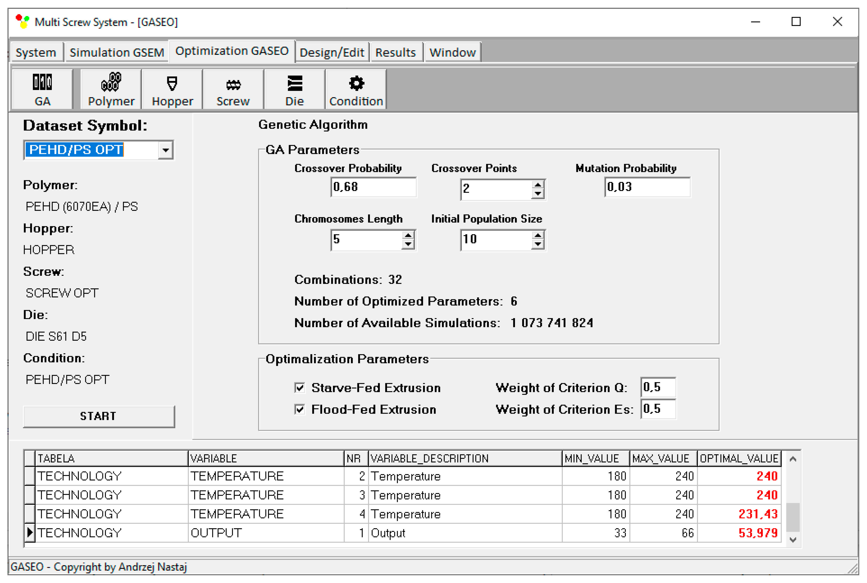Viewport: 867px width, 583px height.
Task: Expand the Dataset Symbol dropdown
Action: [165, 150]
